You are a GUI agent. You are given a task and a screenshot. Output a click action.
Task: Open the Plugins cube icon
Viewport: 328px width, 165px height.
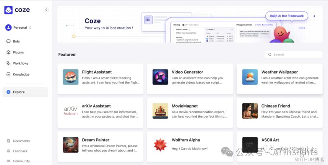(8, 52)
